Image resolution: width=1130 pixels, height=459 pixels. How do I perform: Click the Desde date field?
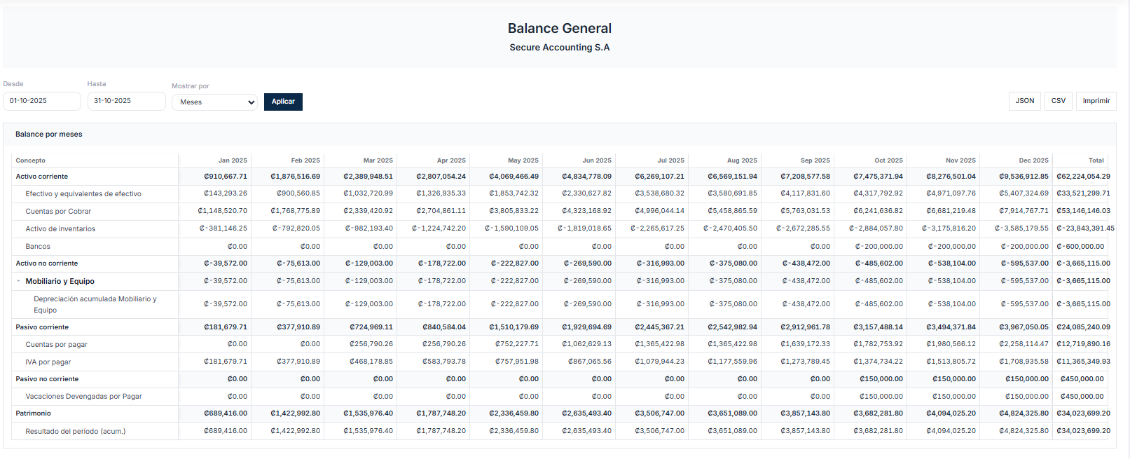(41, 101)
